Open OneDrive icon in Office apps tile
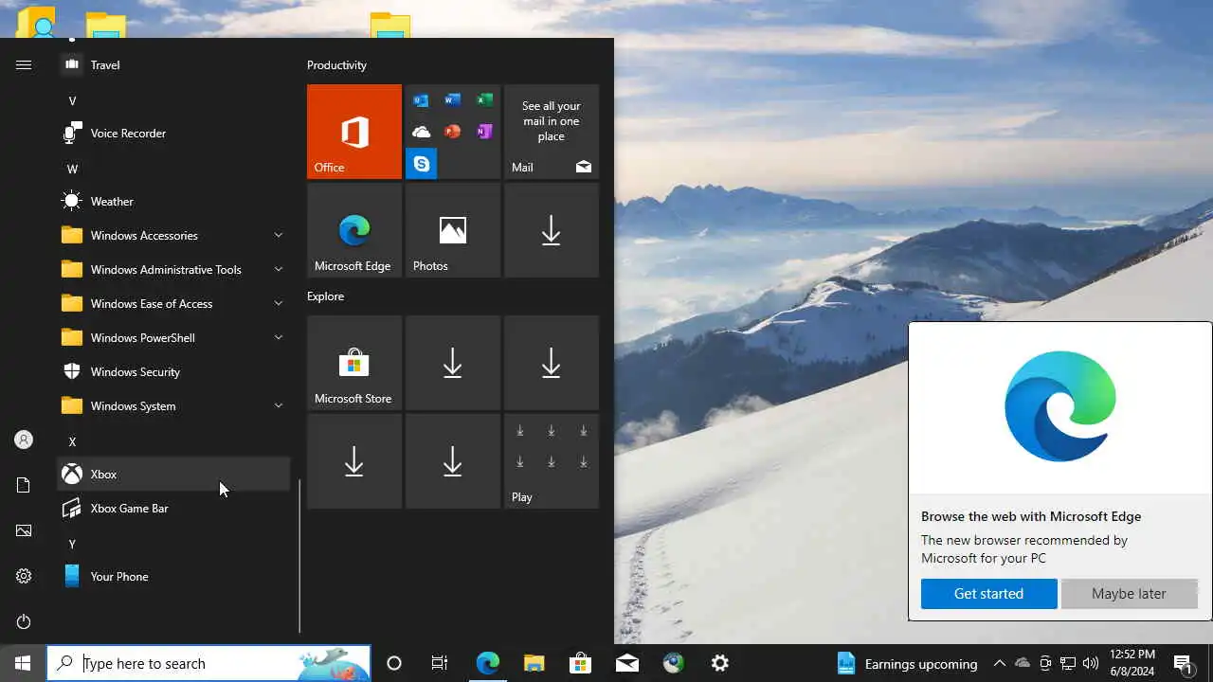Image resolution: width=1213 pixels, height=682 pixels. coord(421,132)
